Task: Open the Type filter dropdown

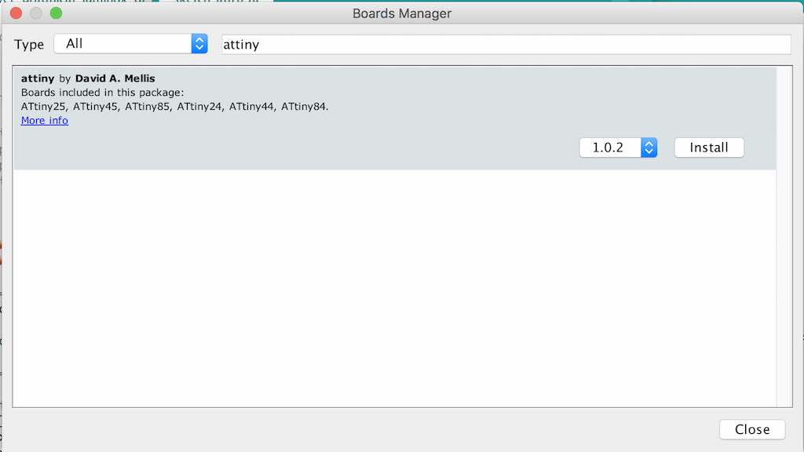Action: tap(131, 44)
